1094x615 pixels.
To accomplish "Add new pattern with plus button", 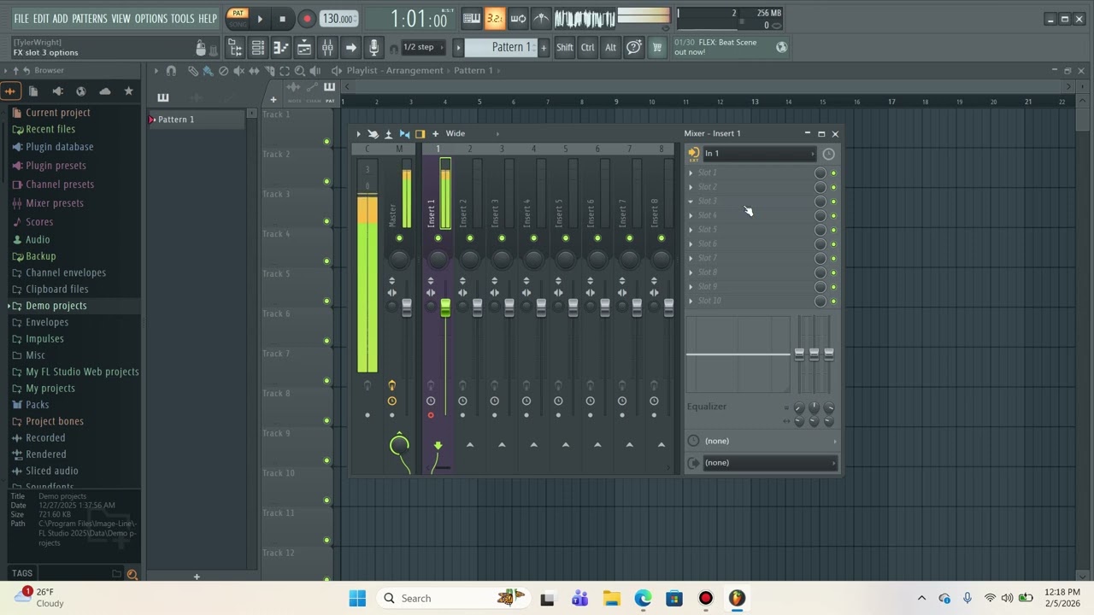I will pos(544,47).
